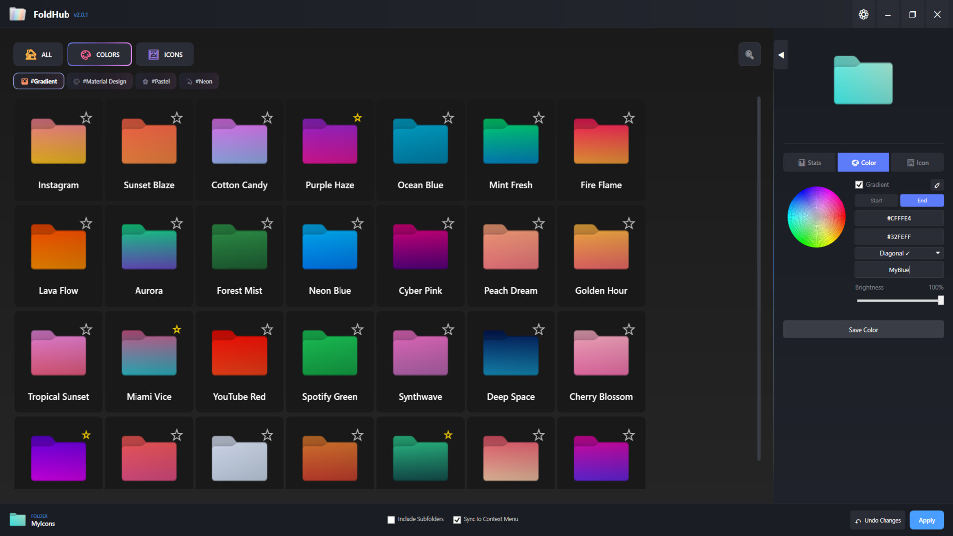Disable Sync to Context Menu
Screen dimensions: 953x536
457,519
